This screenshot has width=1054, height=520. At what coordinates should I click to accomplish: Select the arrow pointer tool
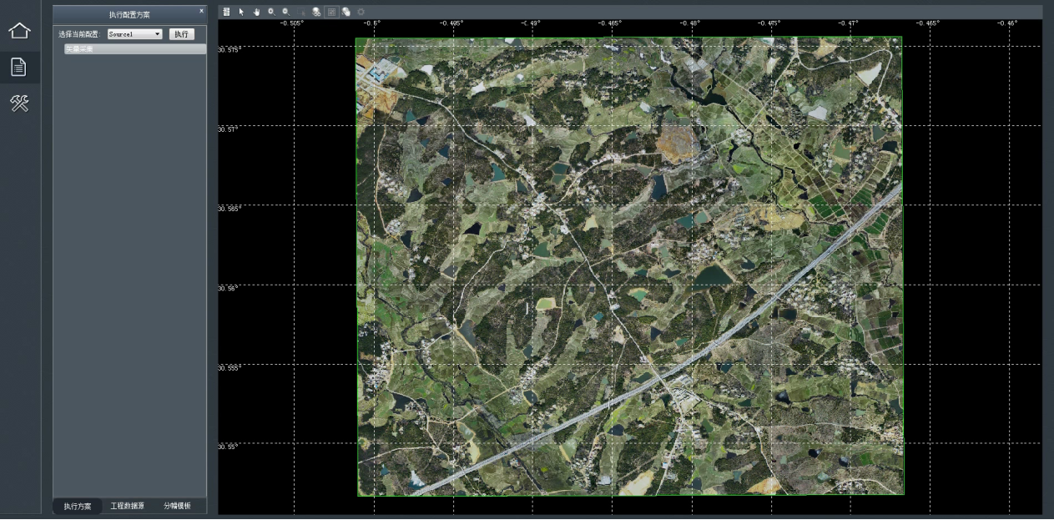click(241, 12)
